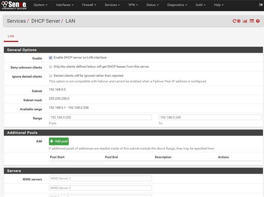Open the Interfaces dropdown menu
Screen dimensions: 264x197
point(65,5)
